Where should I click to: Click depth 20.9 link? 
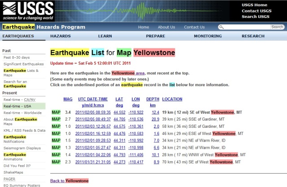coord(156,119)
